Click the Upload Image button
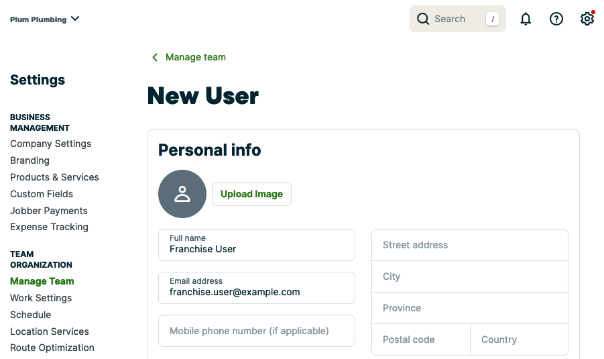The width and height of the screenshot is (604, 359). click(251, 194)
